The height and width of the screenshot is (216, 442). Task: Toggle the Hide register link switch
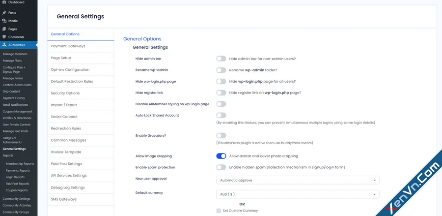click(x=221, y=93)
